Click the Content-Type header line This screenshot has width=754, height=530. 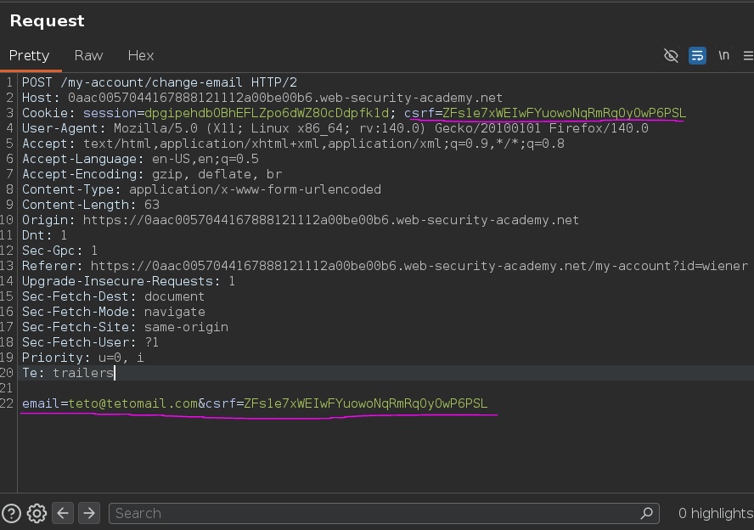click(x=201, y=189)
